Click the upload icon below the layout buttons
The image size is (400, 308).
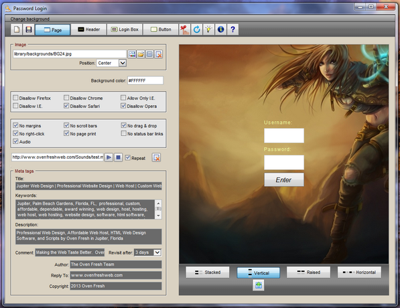click(259, 285)
